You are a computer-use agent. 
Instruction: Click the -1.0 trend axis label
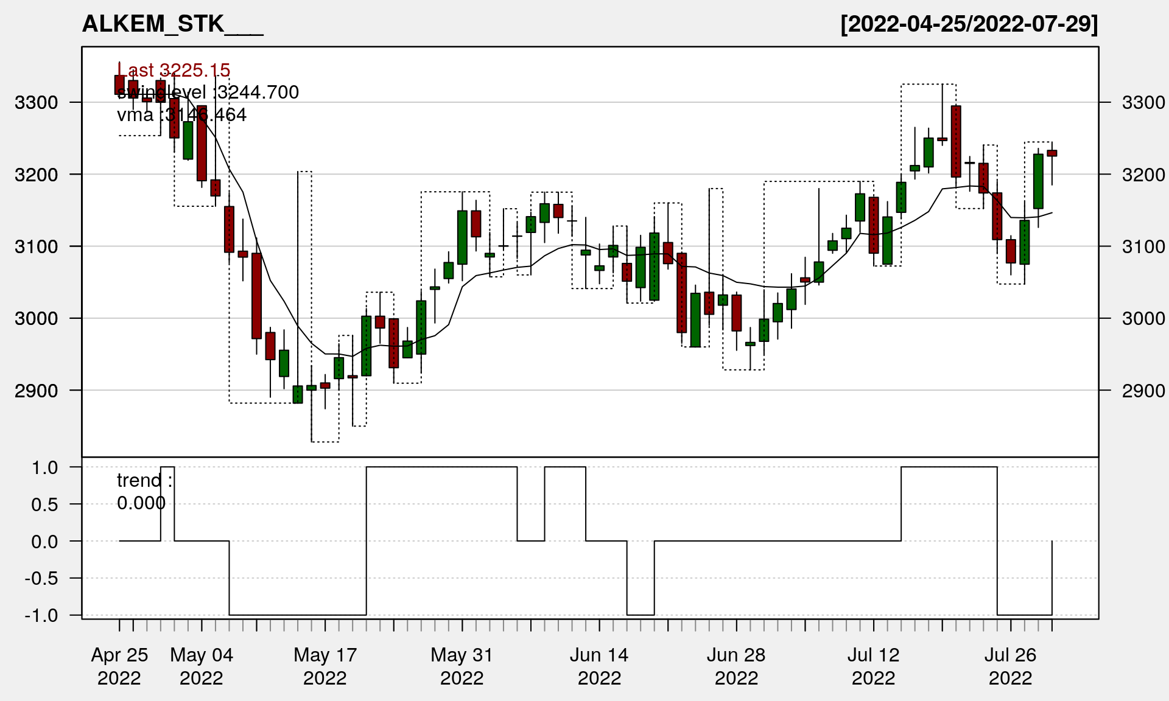41,615
